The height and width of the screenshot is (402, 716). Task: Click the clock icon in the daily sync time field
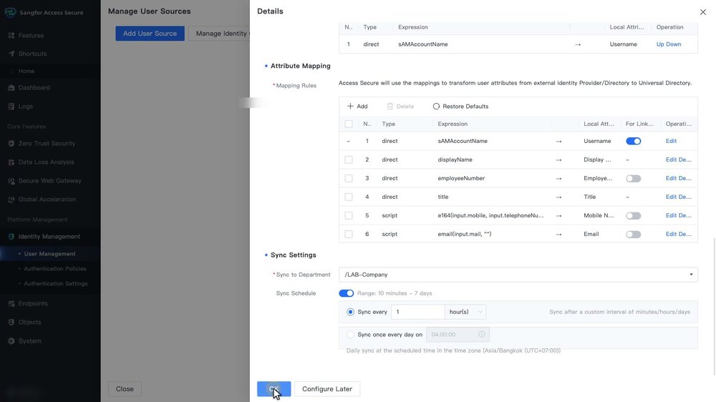coord(481,335)
